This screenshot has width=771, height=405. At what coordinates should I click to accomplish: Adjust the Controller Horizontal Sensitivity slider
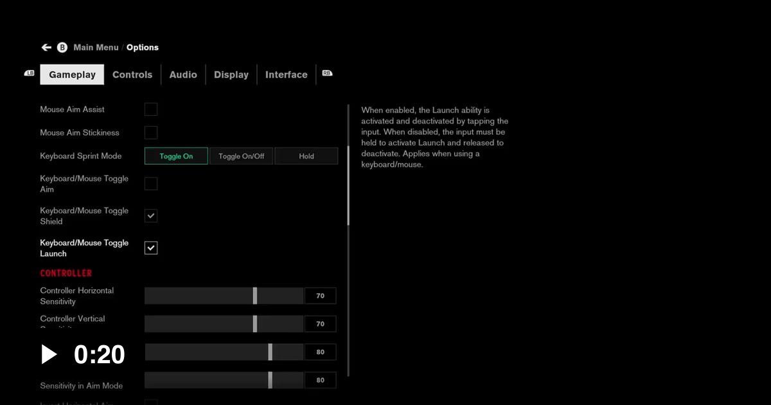pyautogui.click(x=255, y=295)
